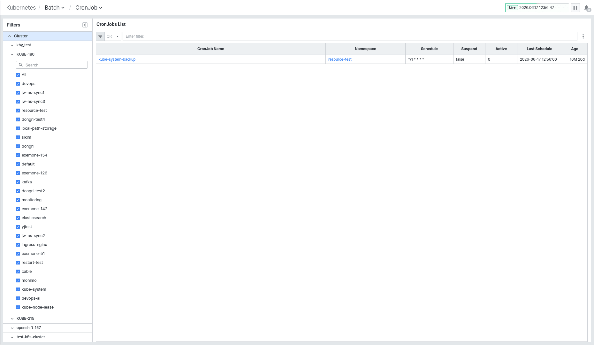Screen dimensions: 594x345
Task: Uncheck the All namespaces checkbox
Action: 18,75
